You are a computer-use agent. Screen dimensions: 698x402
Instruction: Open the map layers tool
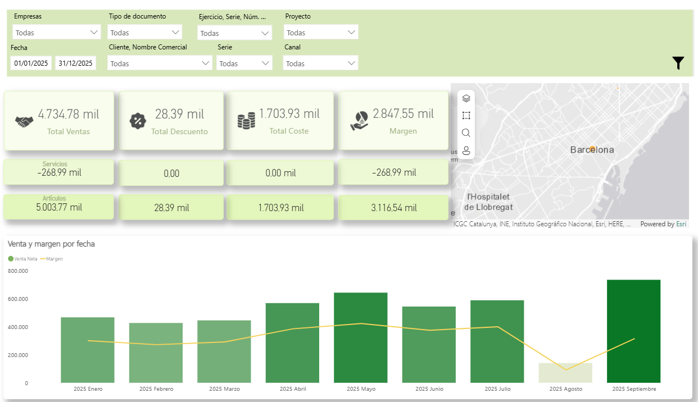coord(466,98)
